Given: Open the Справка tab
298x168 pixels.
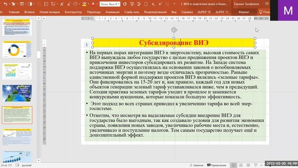Looking at the screenshot, I should click(187, 12).
